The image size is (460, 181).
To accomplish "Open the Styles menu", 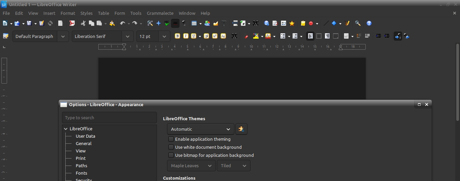I will pyautogui.click(x=86, y=13).
